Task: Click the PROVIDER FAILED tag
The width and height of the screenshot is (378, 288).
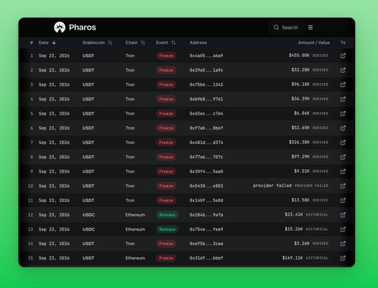Action: [311, 186]
